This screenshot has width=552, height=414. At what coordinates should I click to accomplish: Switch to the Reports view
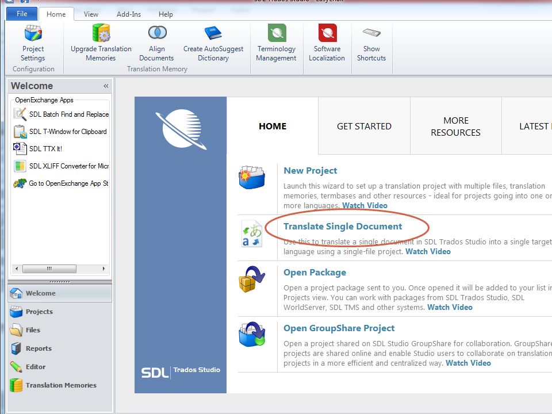coord(60,348)
